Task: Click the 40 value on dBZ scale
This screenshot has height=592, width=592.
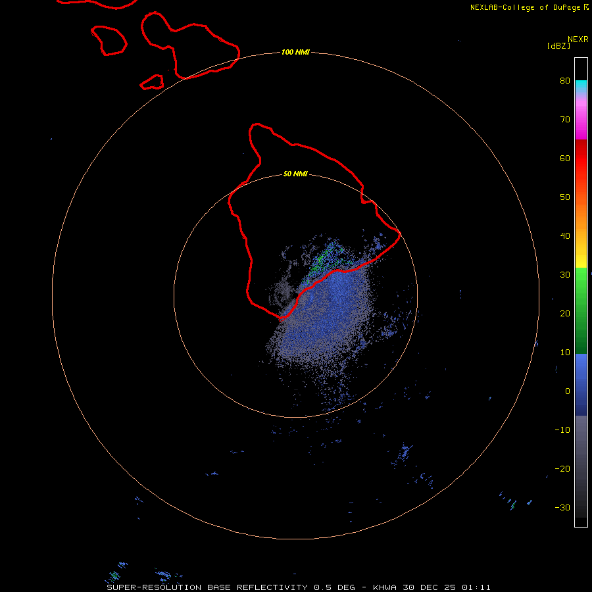Action: click(x=565, y=236)
